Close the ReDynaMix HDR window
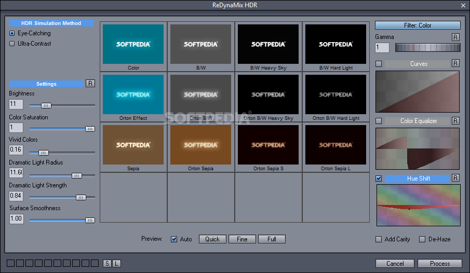 click(463, 5)
